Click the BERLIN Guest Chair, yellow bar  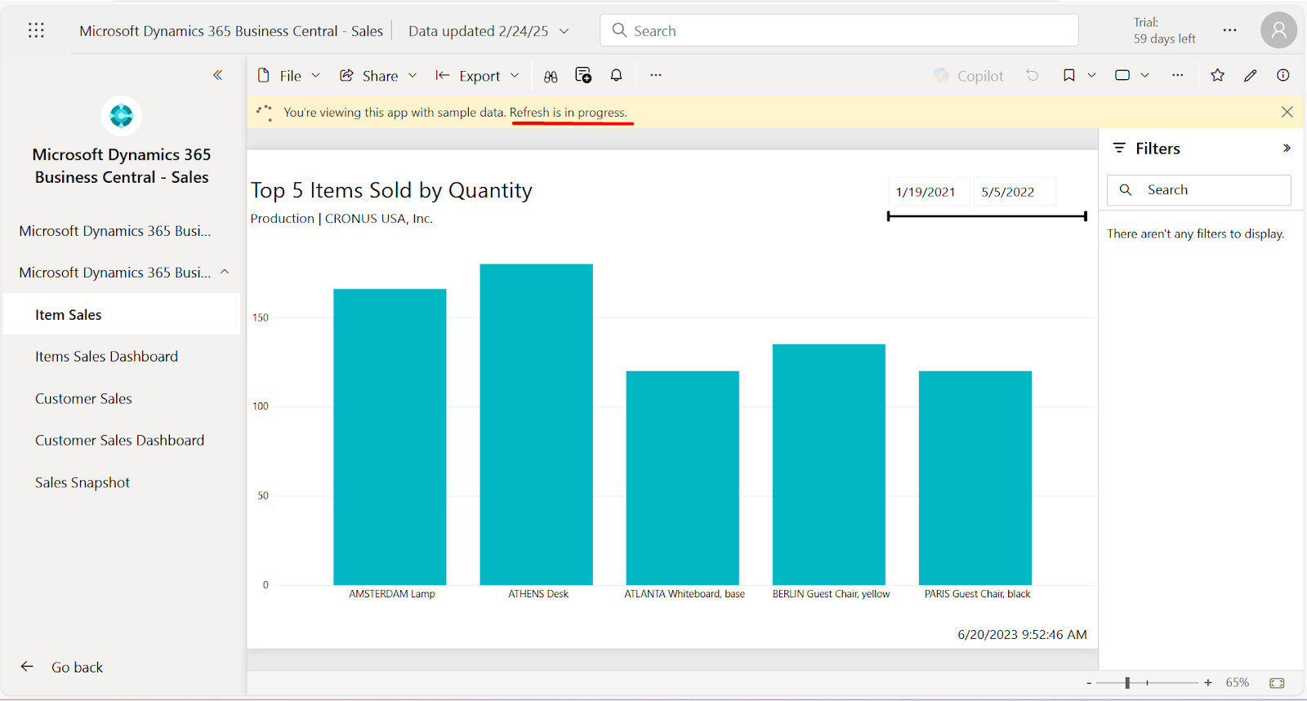point(828,464)
